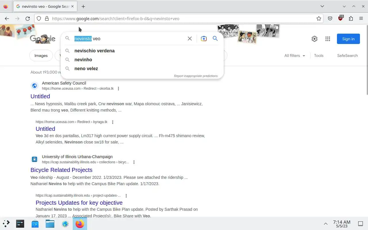Click the Firefox back arrow button
The width and height of the screenshot is (368, 230).
[x=7, y=18]
